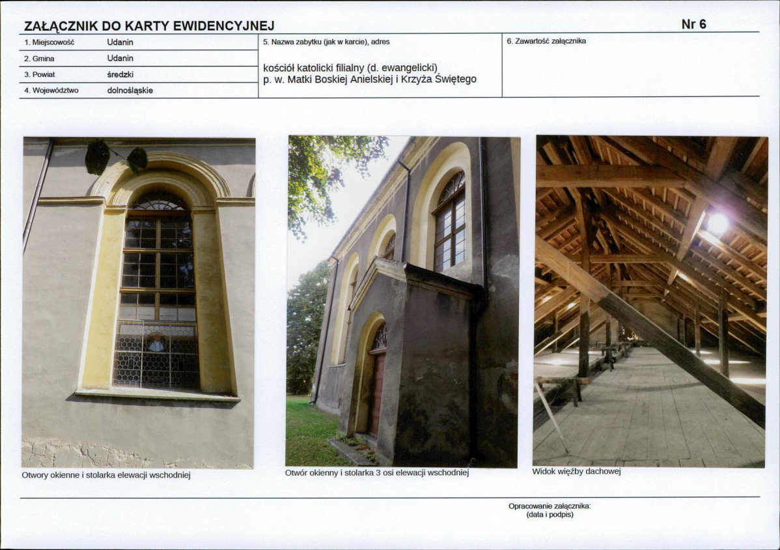
Task: Select the third-axis window and porch photo
Action: coord(402,301)
